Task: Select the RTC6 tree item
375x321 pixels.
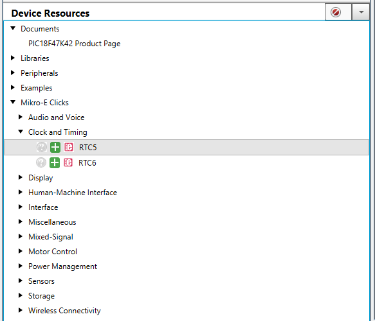Action: pyautogui.click(x=87, y=163)
